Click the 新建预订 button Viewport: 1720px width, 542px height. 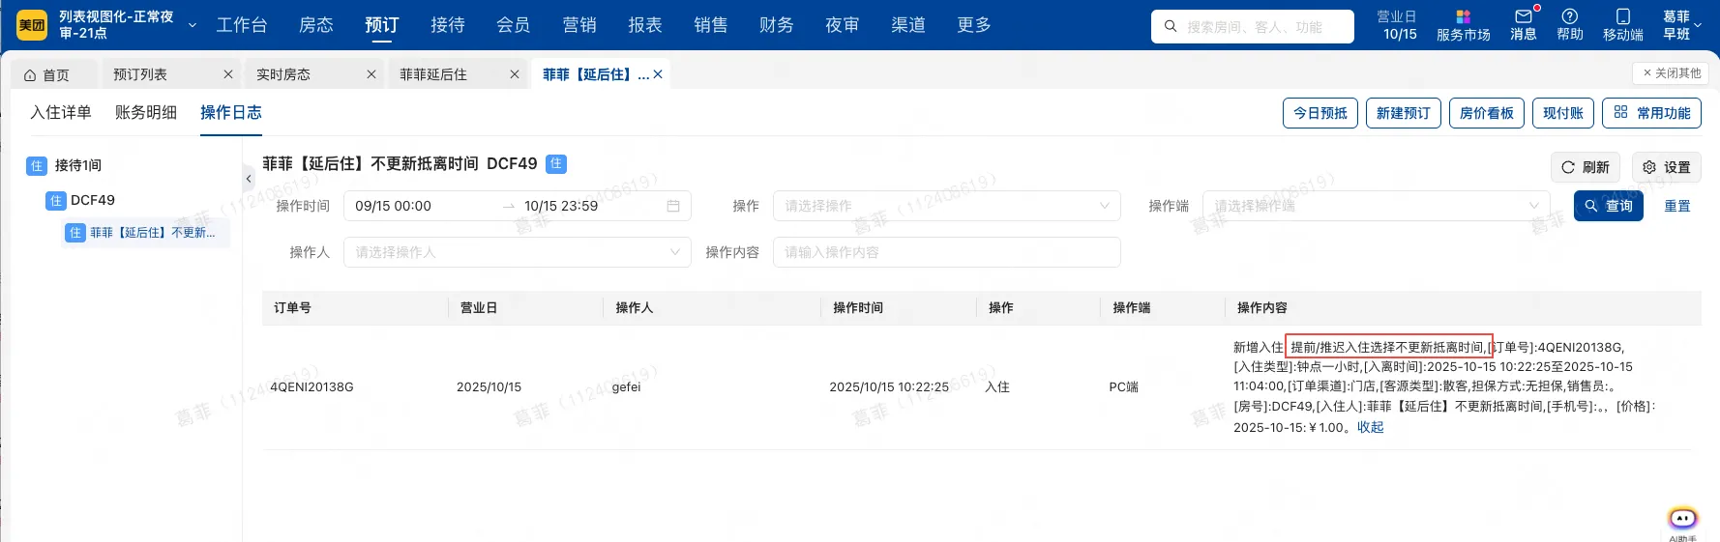[1404, 113]
